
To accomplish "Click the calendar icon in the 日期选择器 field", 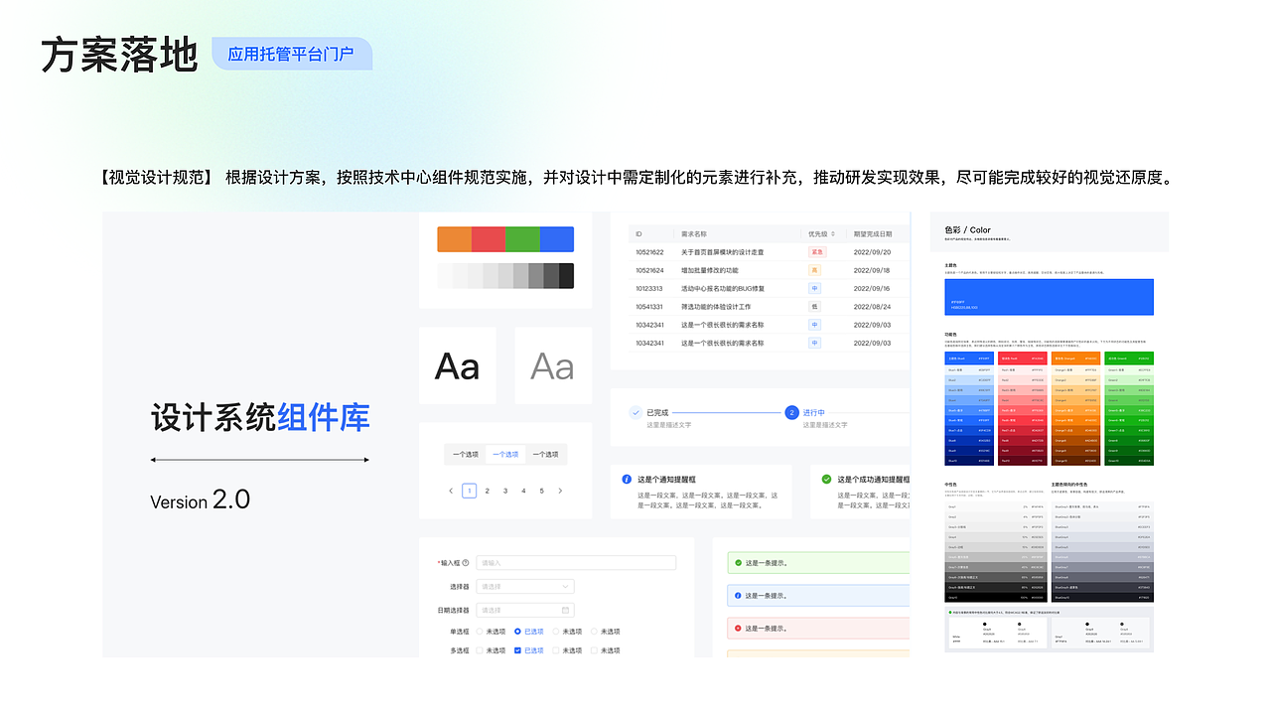I will click(565, 610).
